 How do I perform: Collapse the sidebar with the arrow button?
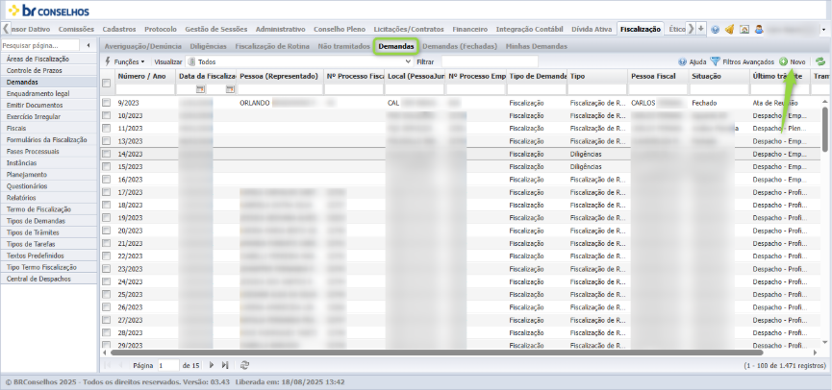point(88,45)
